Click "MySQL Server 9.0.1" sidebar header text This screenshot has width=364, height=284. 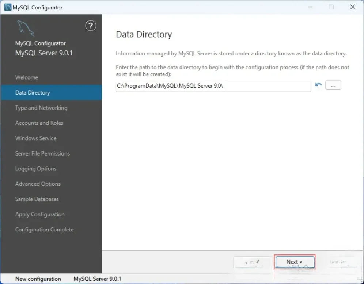point(44,53)
